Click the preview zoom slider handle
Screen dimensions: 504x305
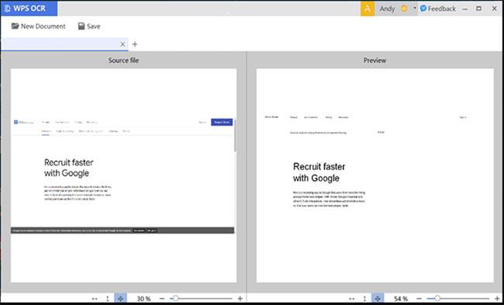click(437, 299)
